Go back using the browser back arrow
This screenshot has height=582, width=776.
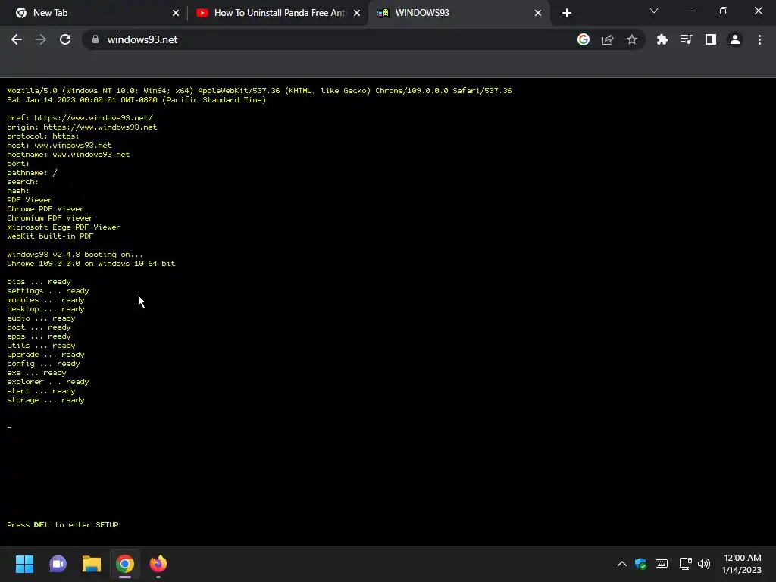point(17,39)
